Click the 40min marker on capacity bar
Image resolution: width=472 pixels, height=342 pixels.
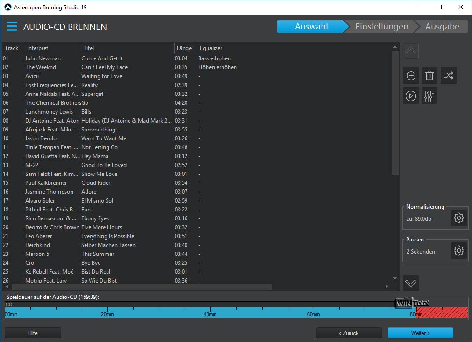pyautogui.click(x=210, y=314)
